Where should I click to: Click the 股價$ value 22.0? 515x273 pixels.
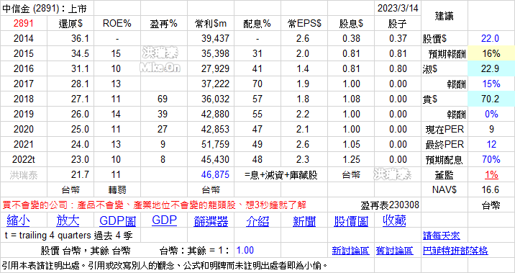pos(490,38)
